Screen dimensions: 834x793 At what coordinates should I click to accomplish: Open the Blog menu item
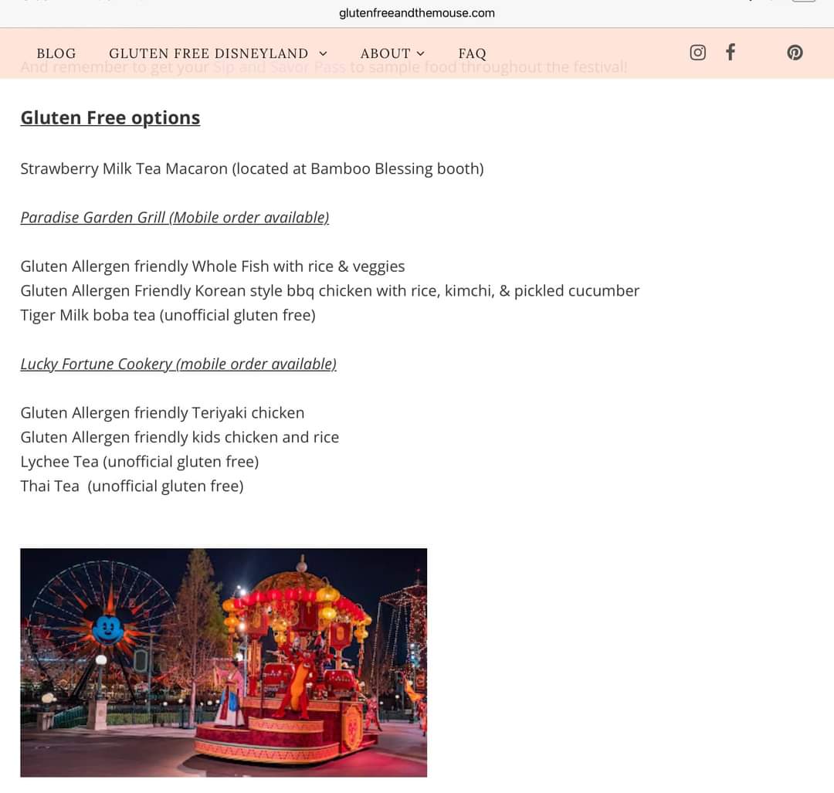tap(56, 53)
